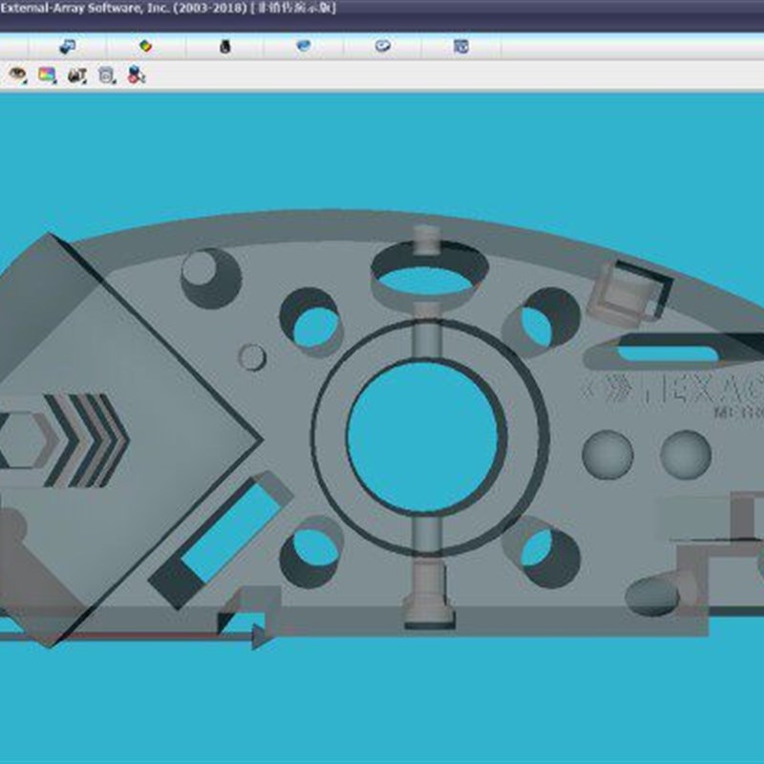Select the hexagon feature on the left block
Viewport: 764px width, 764px height.
point(20,440)
